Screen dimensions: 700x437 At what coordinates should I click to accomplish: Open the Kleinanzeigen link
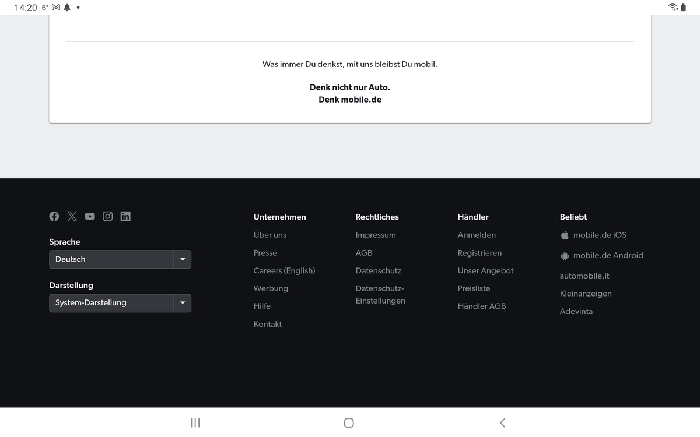pyautogui.click(x=586, y=294)
